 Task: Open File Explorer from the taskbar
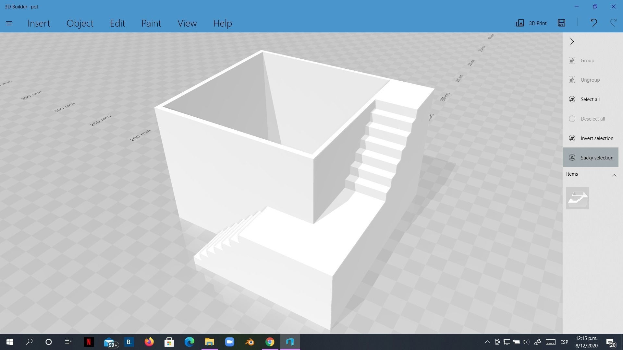(x=210, y=342)
